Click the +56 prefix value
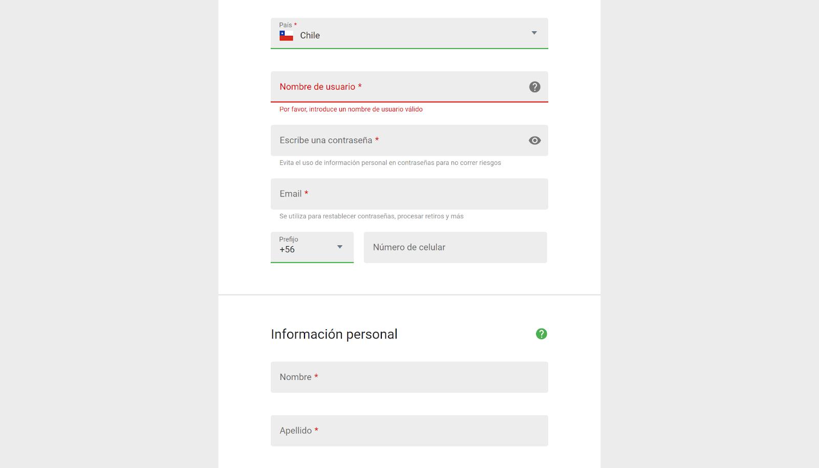This screenshot has width=819, height=468. (x=287, y=249)
